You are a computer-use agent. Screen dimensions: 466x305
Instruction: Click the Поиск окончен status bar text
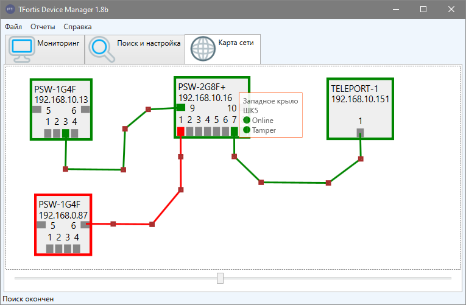[28, 299]
